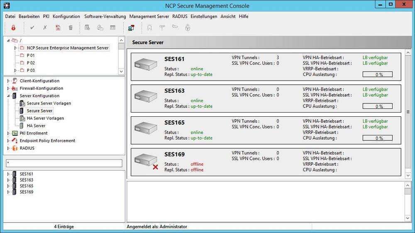Select HA Server Vorlagen in tree
Viewport: 415px width, 233px height.
coord(45,118)
